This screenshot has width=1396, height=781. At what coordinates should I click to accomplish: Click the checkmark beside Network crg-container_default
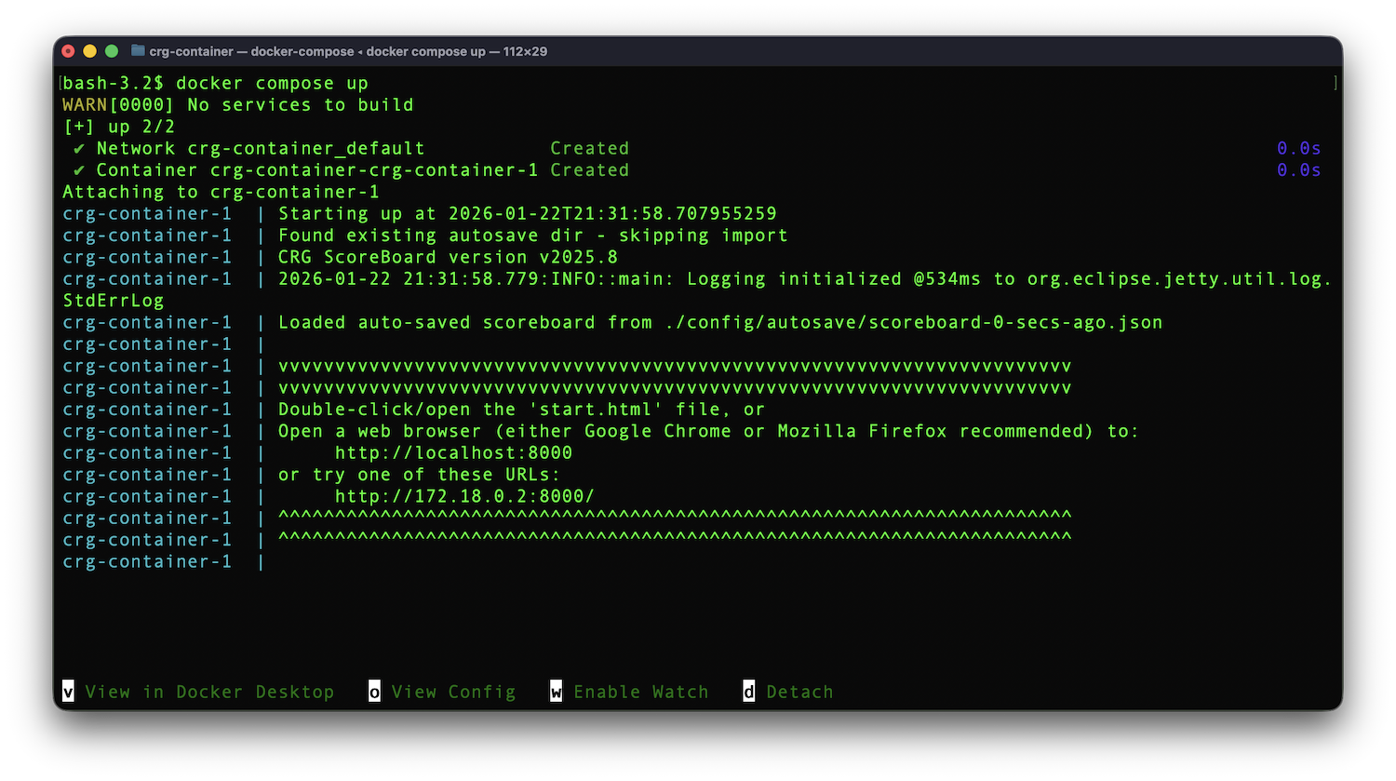click(79, 148)
